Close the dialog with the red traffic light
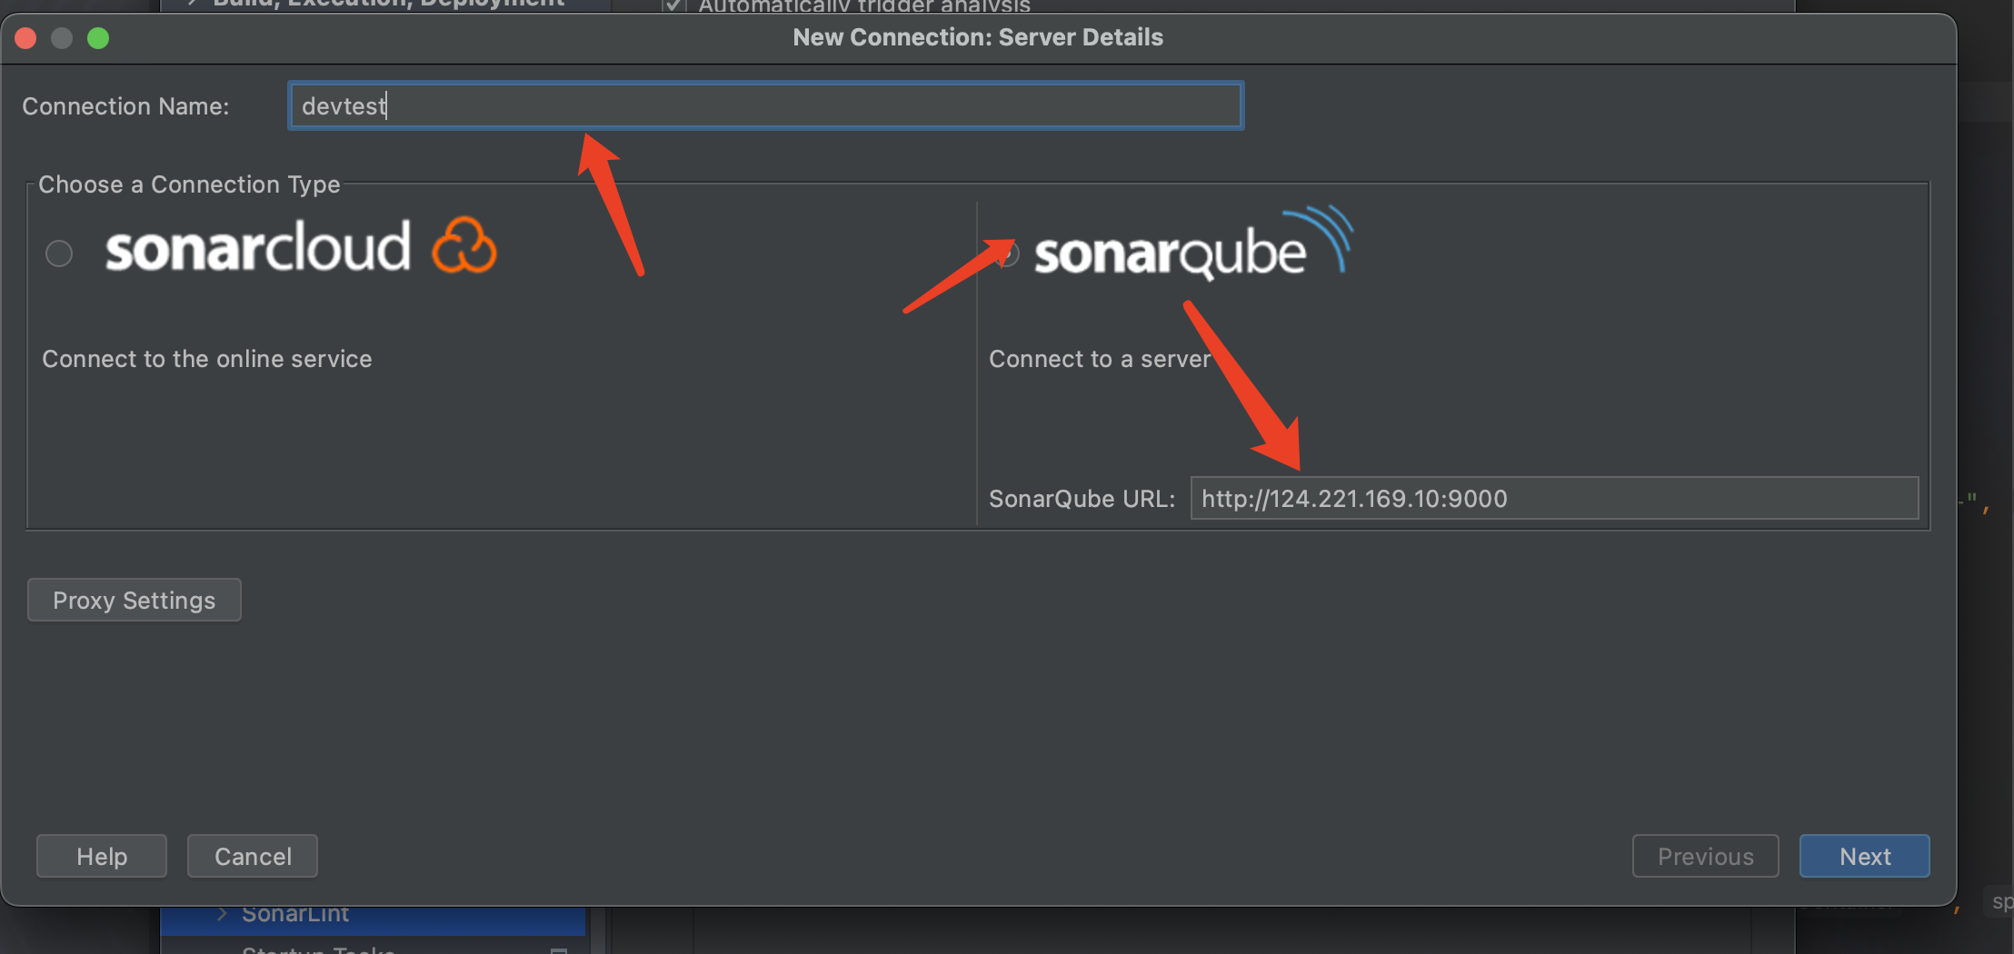 click(x=26, y=38)
